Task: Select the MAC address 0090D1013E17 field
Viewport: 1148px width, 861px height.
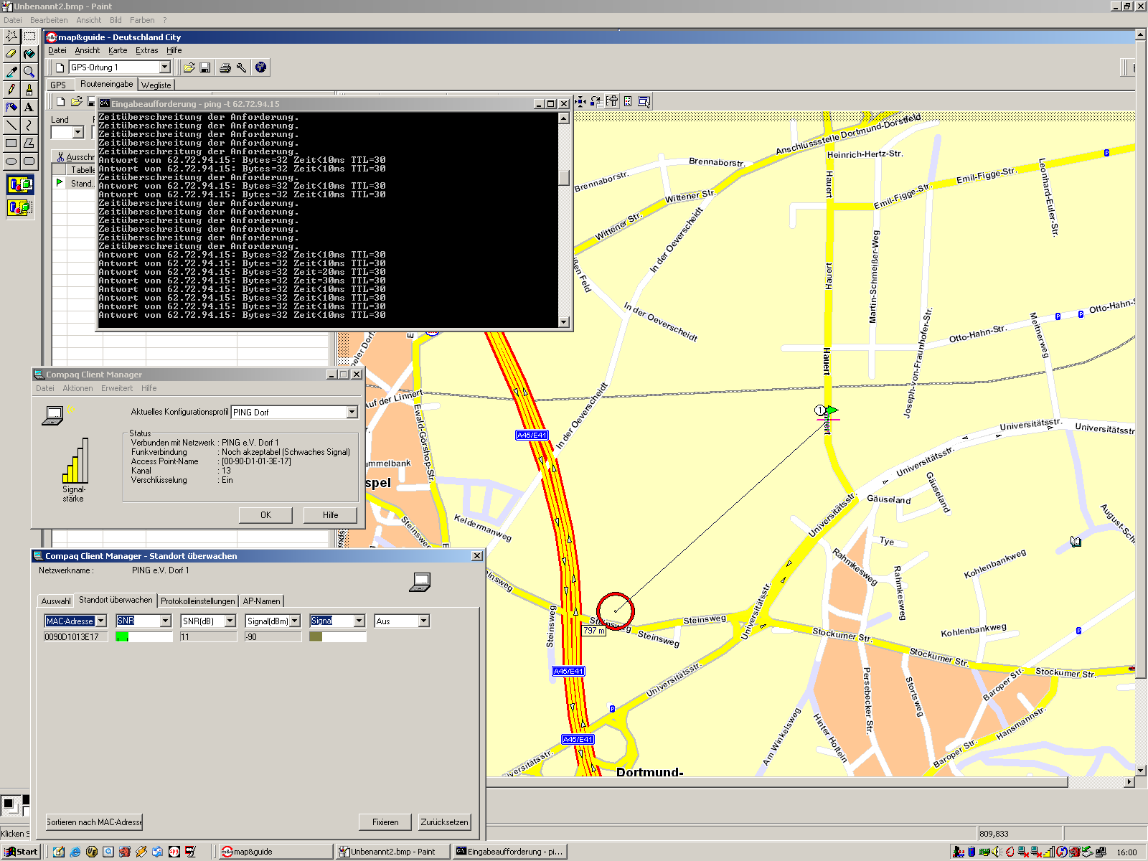Action: point(75,636)
